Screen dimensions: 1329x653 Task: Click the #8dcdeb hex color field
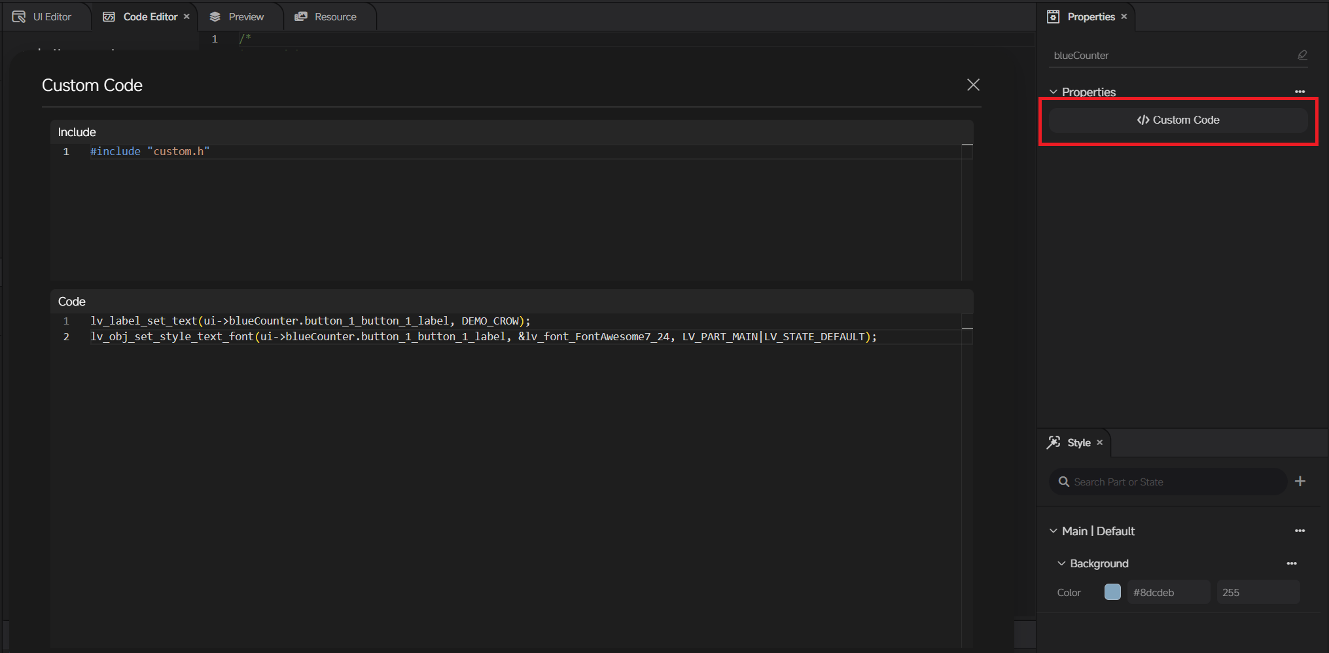coord(1168,592)
